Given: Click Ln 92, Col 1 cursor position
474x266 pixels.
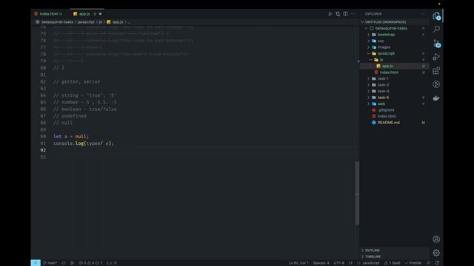Looking at the screenshot, I should pos(298,263).
